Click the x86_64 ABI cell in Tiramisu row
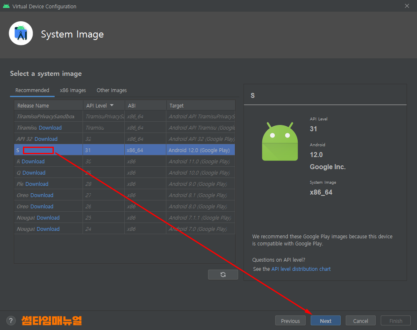Image resolution: width=417 pixels, height=330 pixels. point(146,128)
